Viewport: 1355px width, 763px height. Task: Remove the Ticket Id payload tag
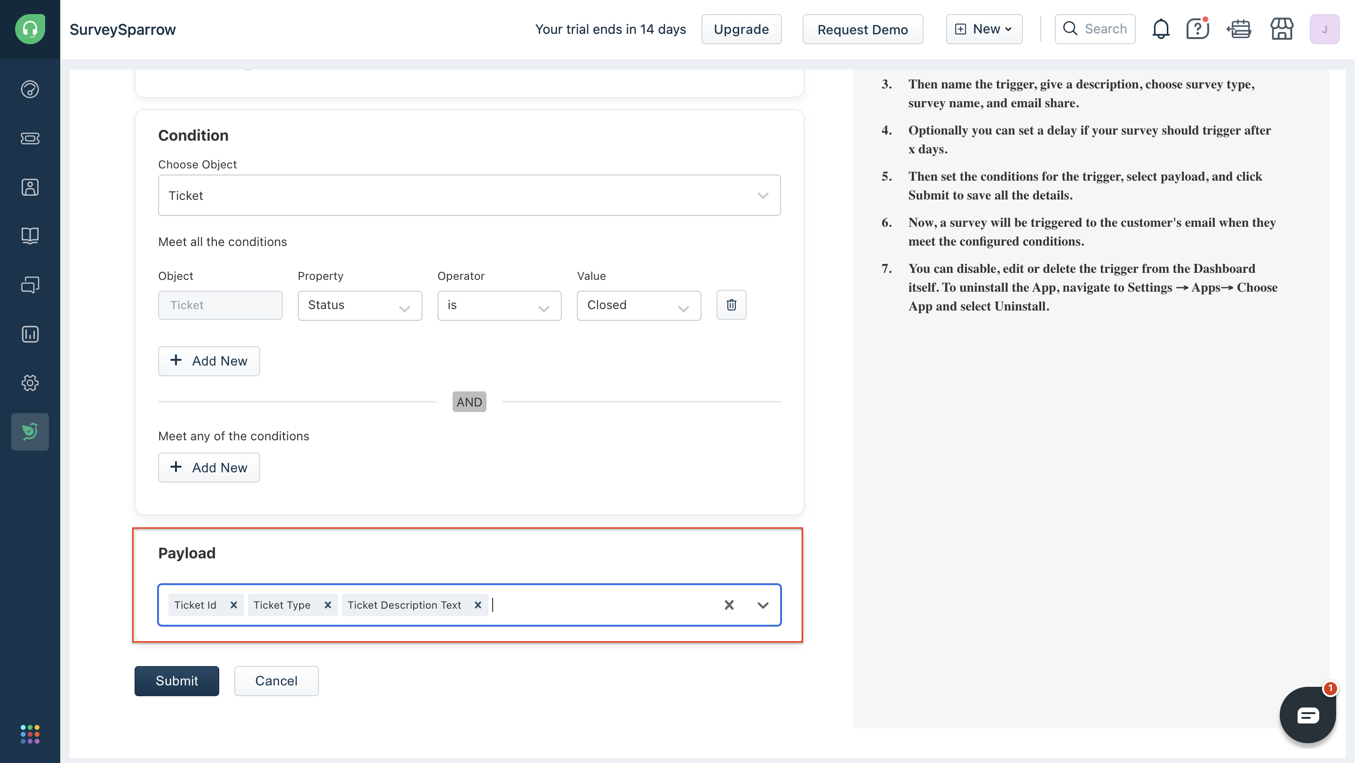coord(233,605)
